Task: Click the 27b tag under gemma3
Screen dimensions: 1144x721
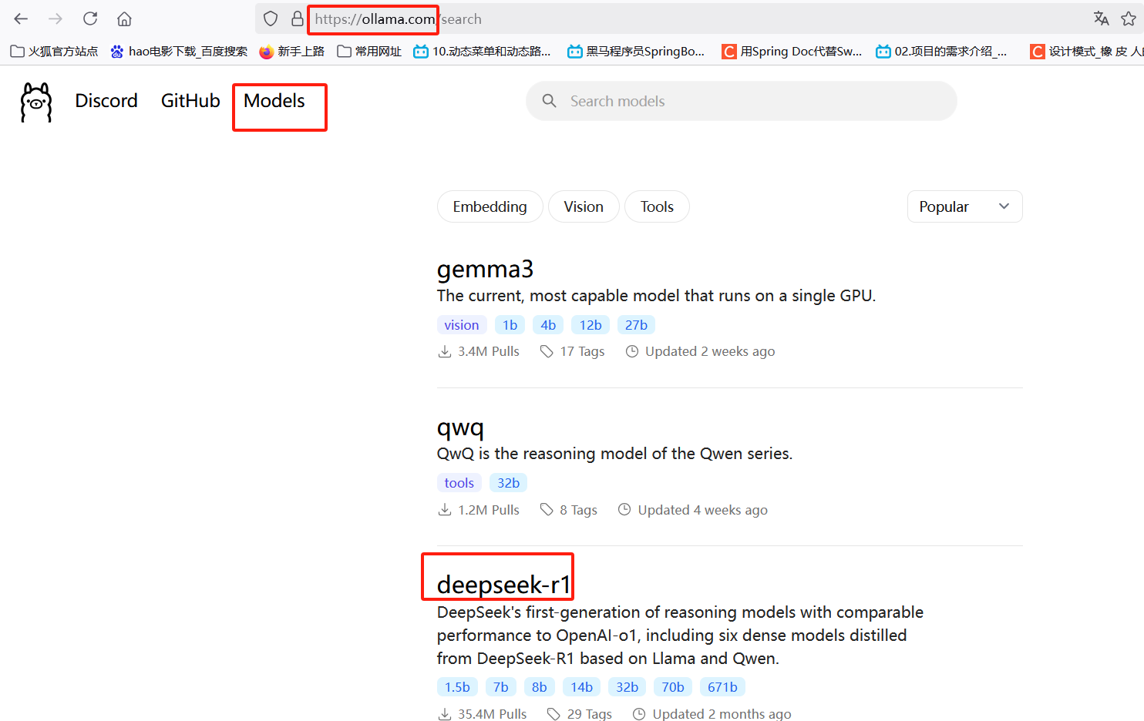Action: [x=636, y=325]
